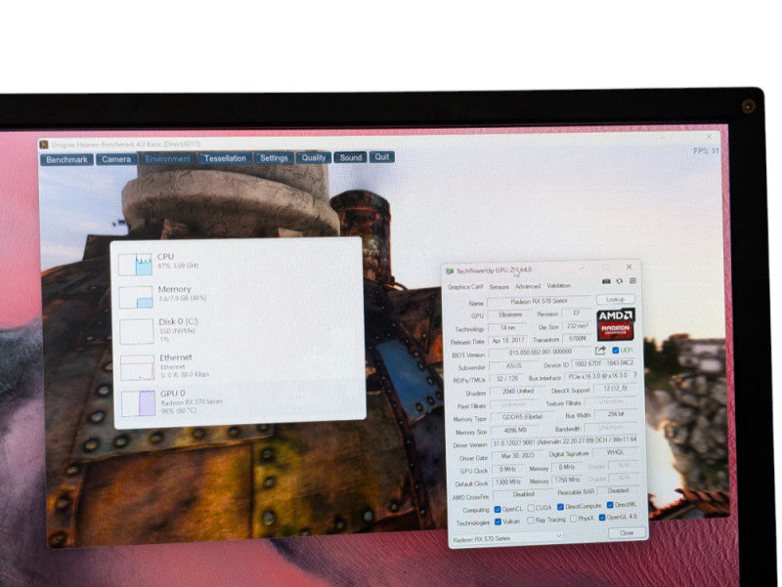Switch to the Sensors tab

pos(499,286)
